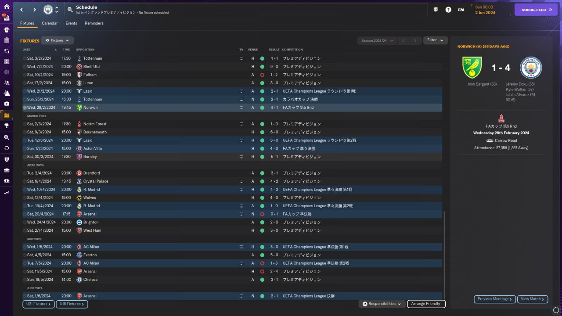The height and width of the screenshot is (316, 562).
Task: Open the Competitions trophy icon
Action: [x=7, y=126]
